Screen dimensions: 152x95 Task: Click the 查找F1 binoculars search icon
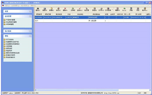pos(38,9)
